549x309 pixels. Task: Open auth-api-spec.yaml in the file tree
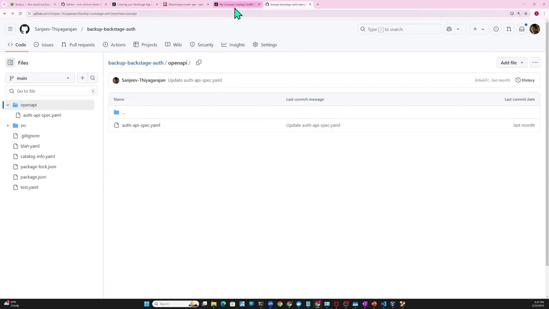tap(42, 115)
